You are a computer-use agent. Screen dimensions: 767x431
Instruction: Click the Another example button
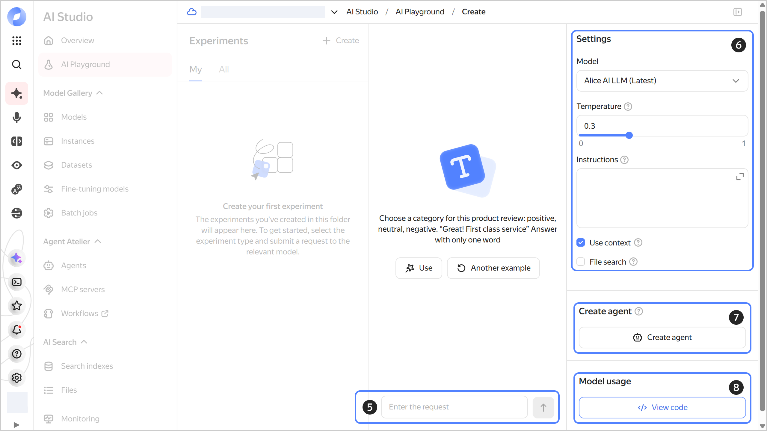coord(493,268)
